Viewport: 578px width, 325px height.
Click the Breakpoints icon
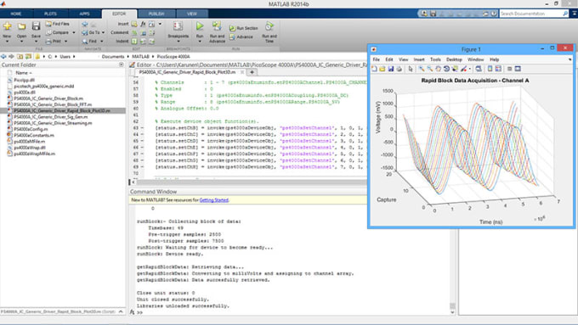[178, 26]
